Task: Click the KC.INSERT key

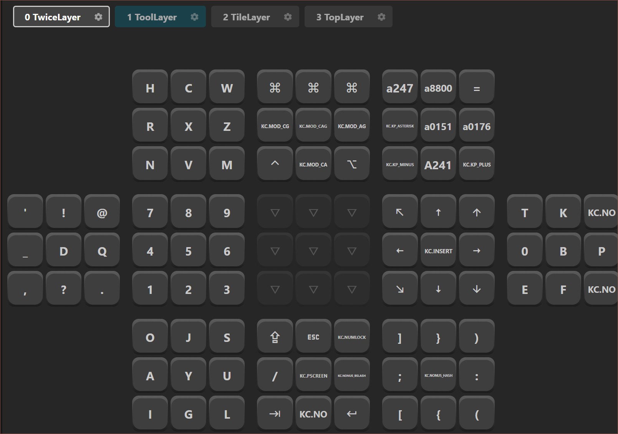Action: [x=438, y=251]
